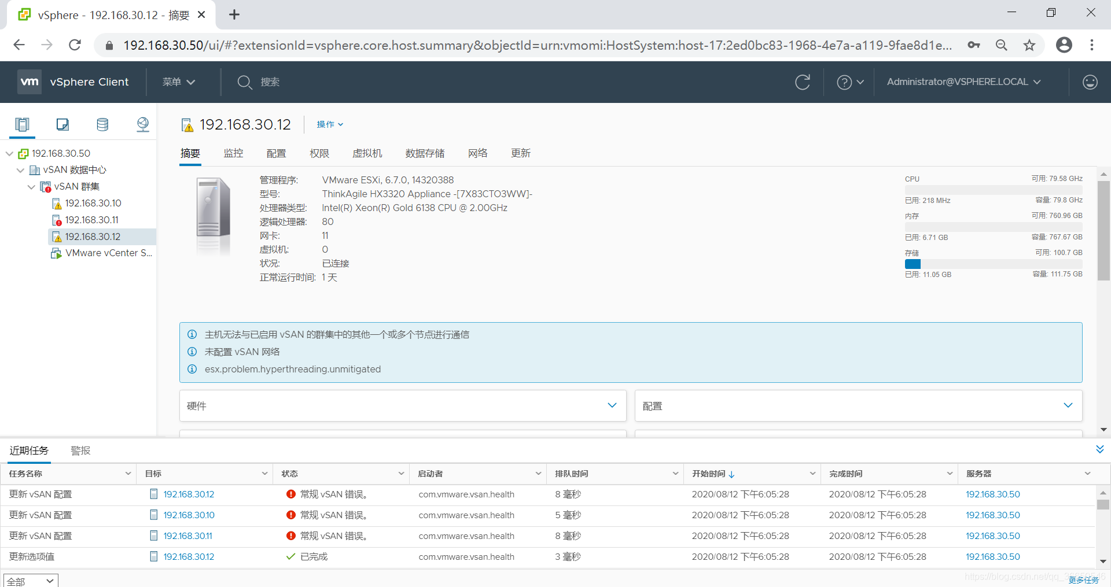This screenshot has width=1111, height=587.
Task: Reload the browser page
Action: click(x=75, y=45)
